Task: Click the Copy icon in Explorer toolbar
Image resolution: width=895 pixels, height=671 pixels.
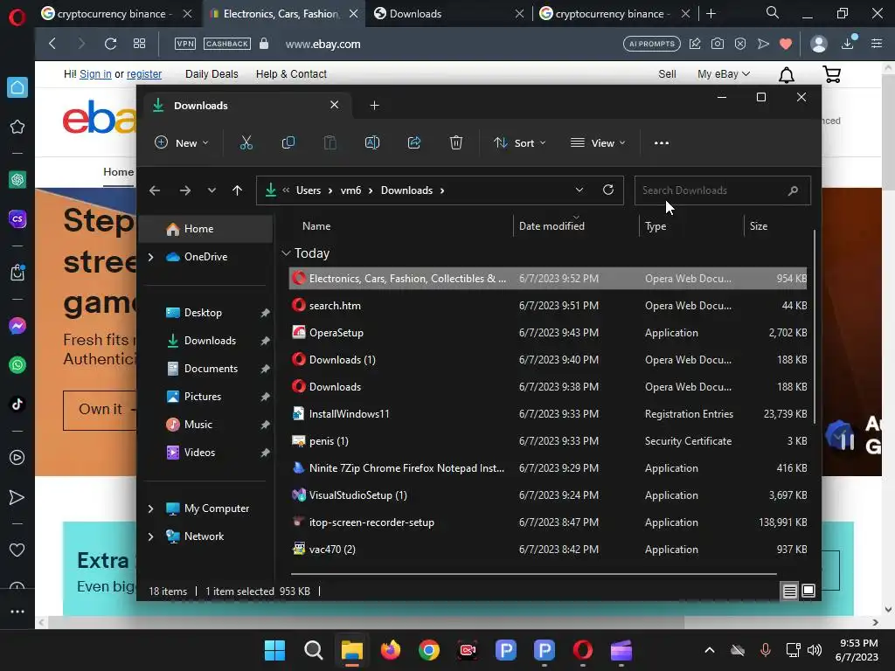Action: click(288, 142)
